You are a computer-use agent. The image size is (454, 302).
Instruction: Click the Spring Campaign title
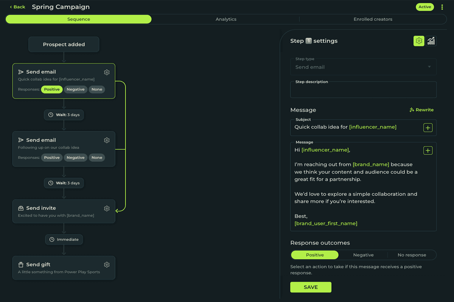[61, 7]
